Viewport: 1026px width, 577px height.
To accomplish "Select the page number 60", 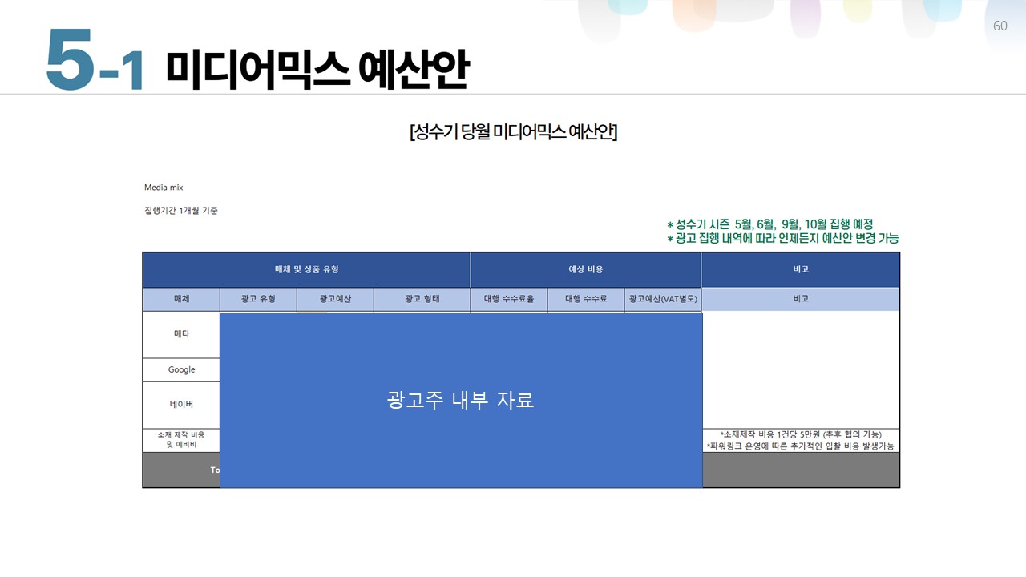I will point(1000,26).
